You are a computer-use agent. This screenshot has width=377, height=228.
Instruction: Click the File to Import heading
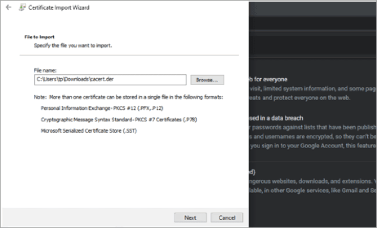coord(39,37)
